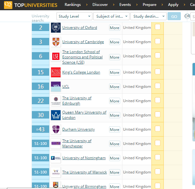
Task: Open The University of Manchester link
Action: click(x=77, y=143)
